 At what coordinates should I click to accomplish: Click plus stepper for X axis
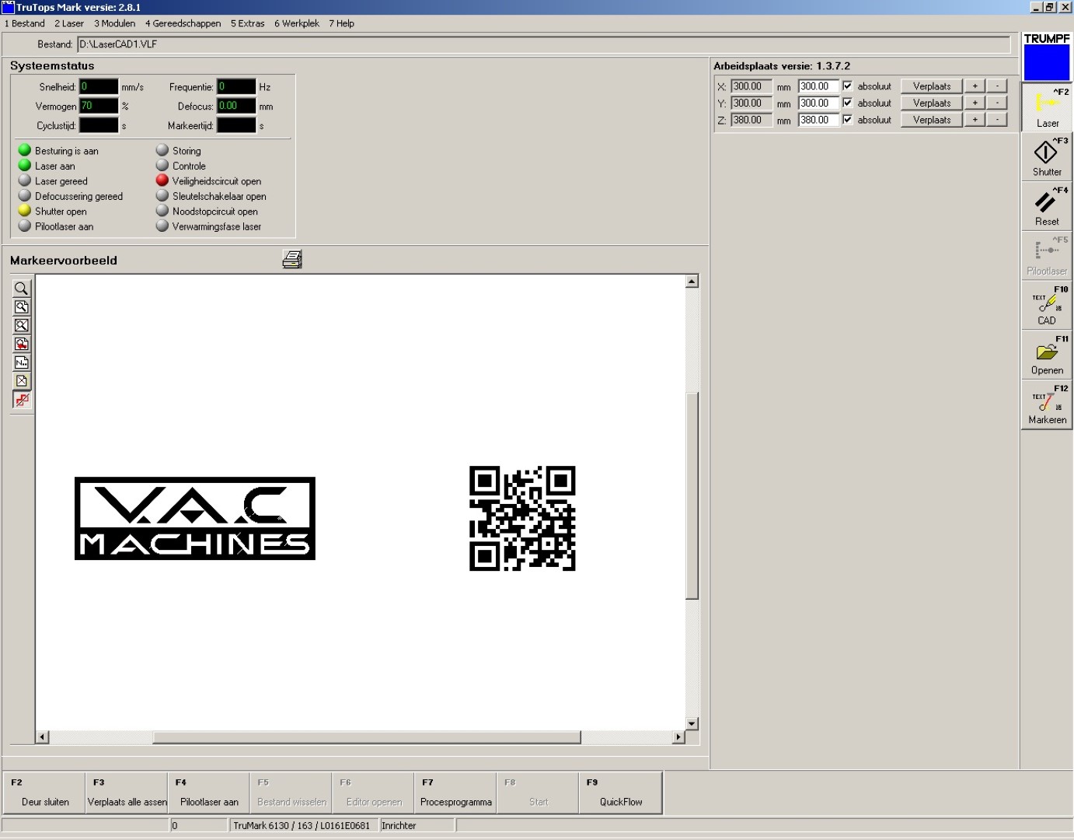point(975,86)
